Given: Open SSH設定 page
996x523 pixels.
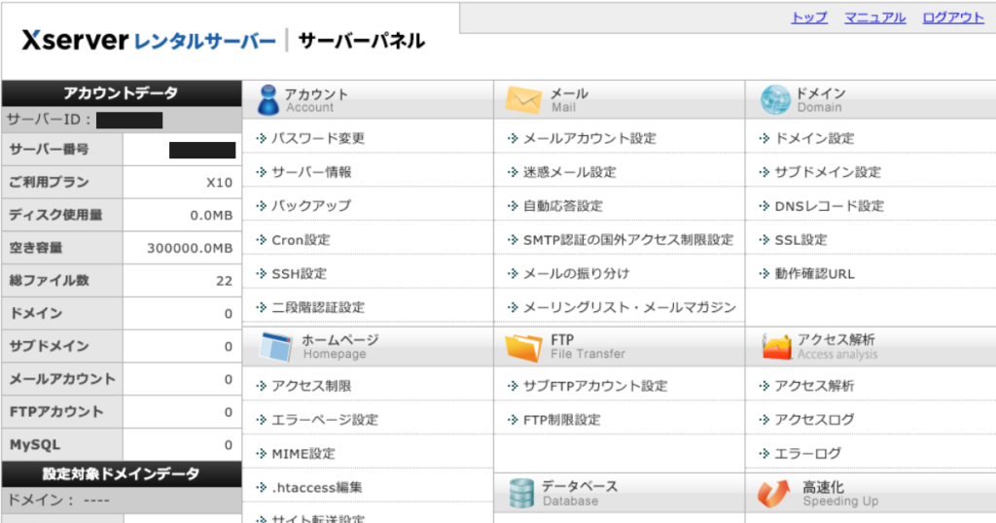Looking at the screenshot, I should [299, 274].
